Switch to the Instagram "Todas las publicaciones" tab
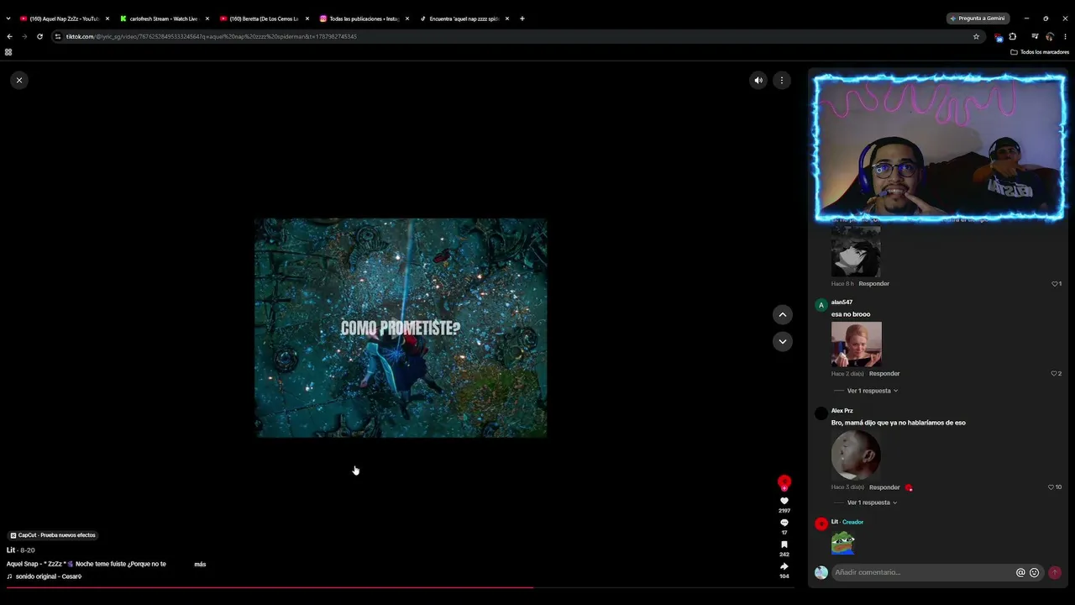 click(x=364, y=18)
